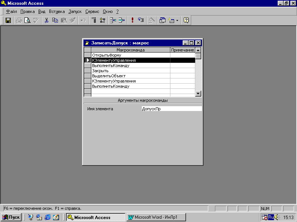Click the Spelling check toolbar icon

tap(36, 20)
